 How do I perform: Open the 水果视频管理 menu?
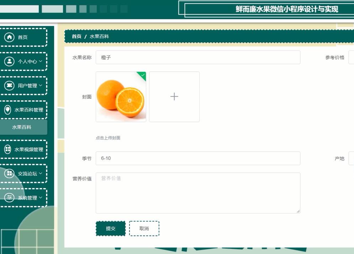[23, 150]
